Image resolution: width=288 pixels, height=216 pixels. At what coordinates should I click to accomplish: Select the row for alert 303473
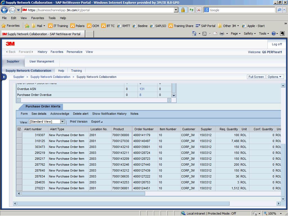tap(19, 147)
